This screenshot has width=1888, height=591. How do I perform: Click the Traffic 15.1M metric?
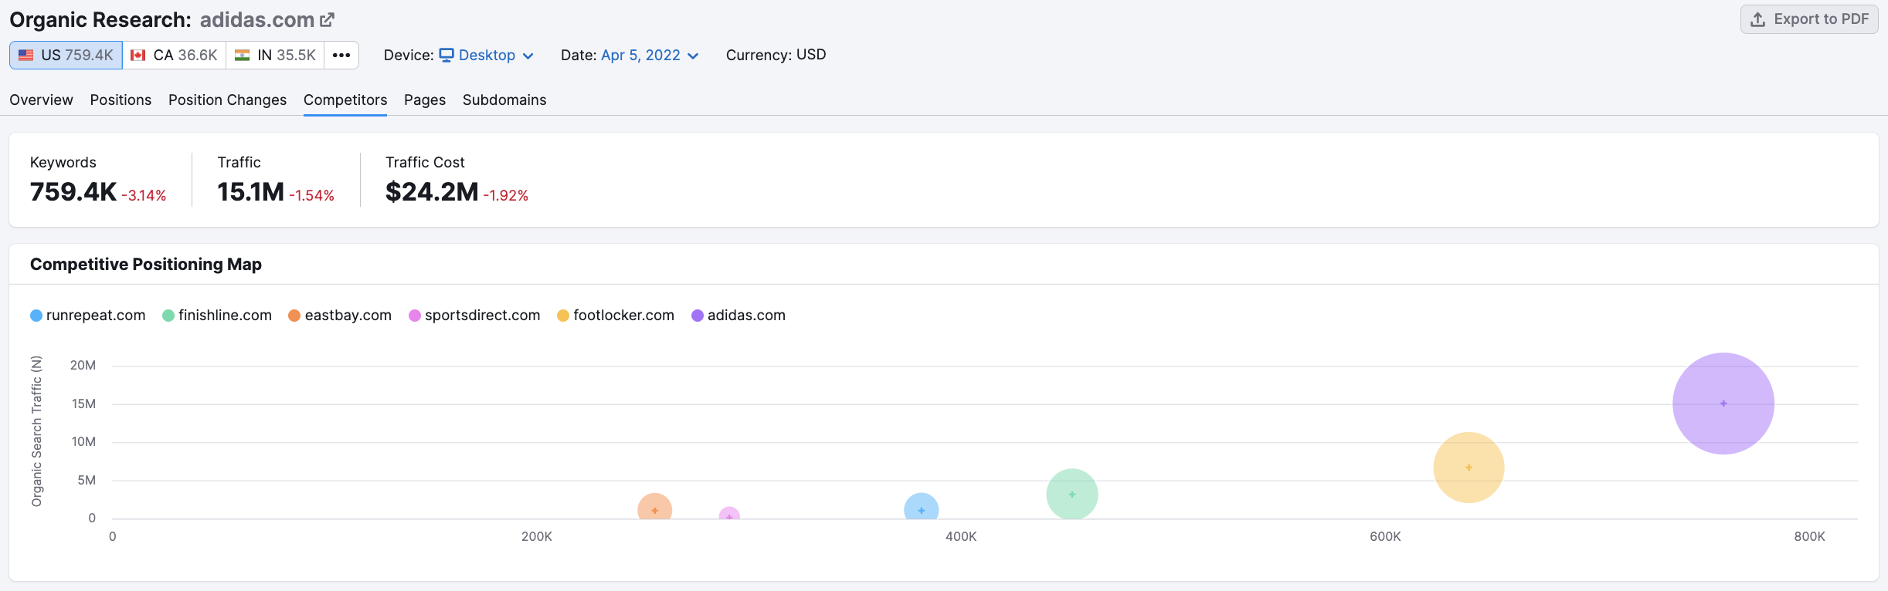pos(250,192)
